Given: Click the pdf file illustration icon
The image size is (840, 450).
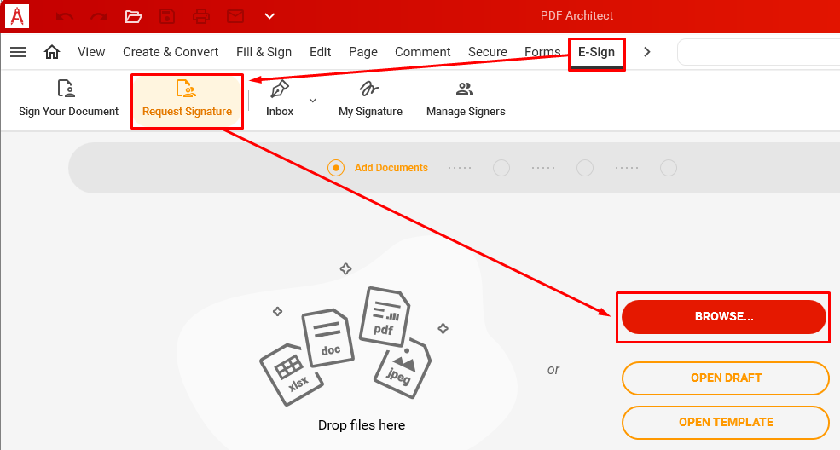Looking at the screenshot, I should pyautogui.click(x=384, y=315).
